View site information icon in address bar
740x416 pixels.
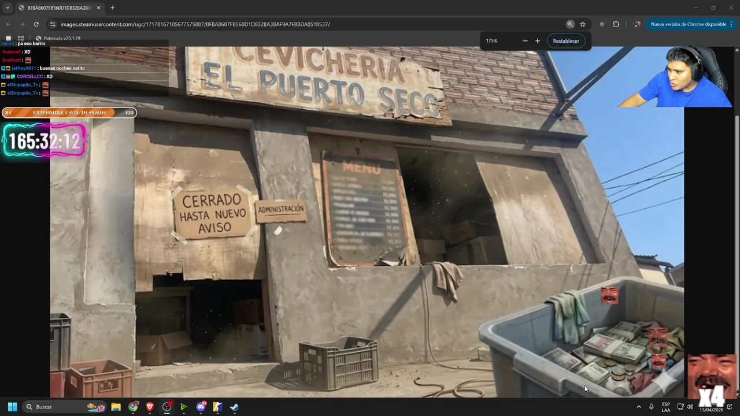click(53, 24)
